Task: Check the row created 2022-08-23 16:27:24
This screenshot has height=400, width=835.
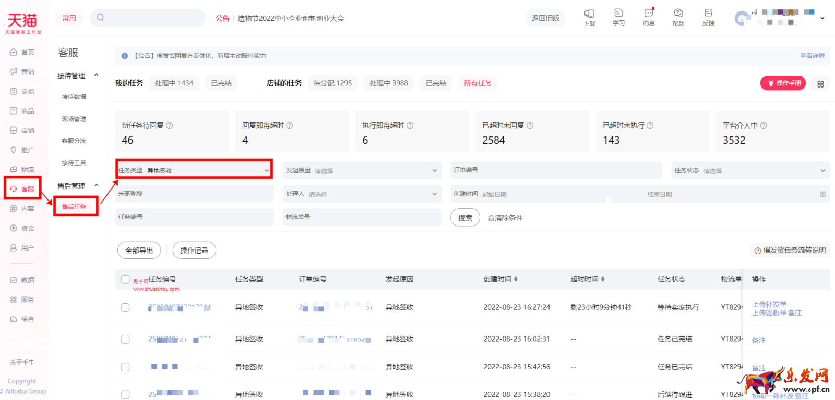Action: click(125, 307)
